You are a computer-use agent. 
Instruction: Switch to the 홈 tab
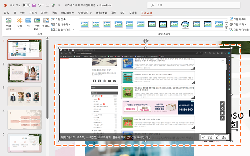tap(15, 13)
